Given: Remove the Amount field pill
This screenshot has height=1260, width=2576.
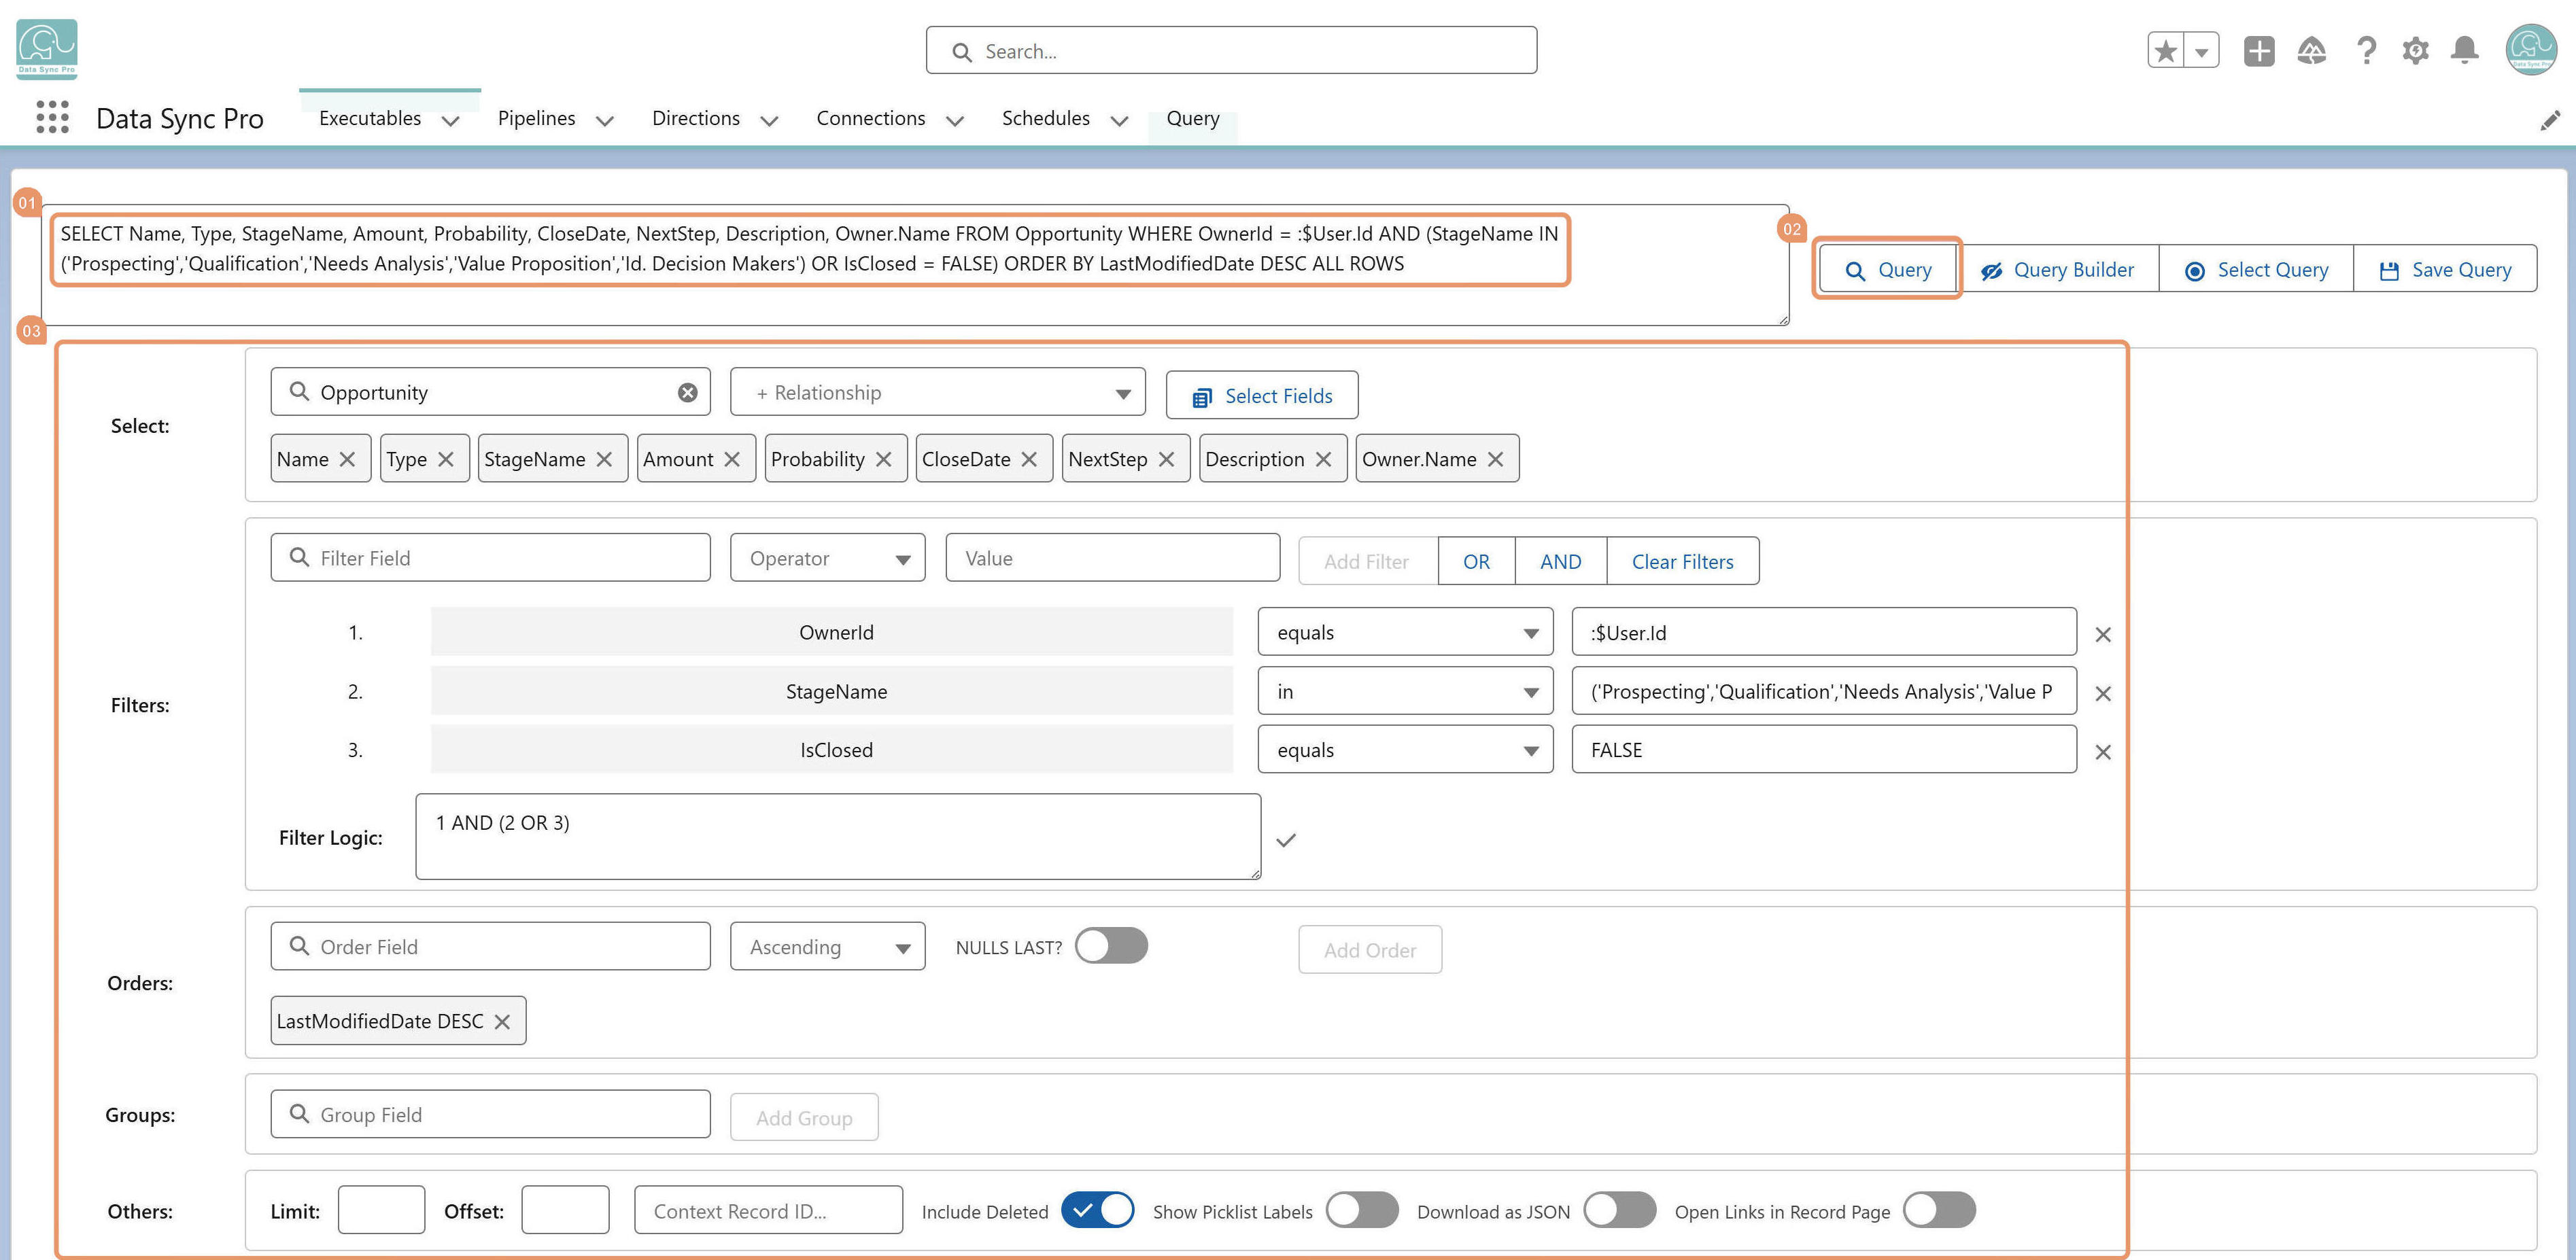Looking at the screenshot, I should [732, 459].
